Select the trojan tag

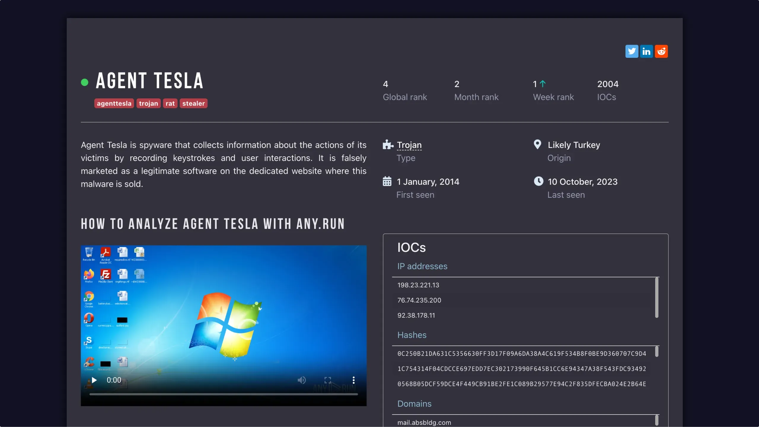point(149,103)
